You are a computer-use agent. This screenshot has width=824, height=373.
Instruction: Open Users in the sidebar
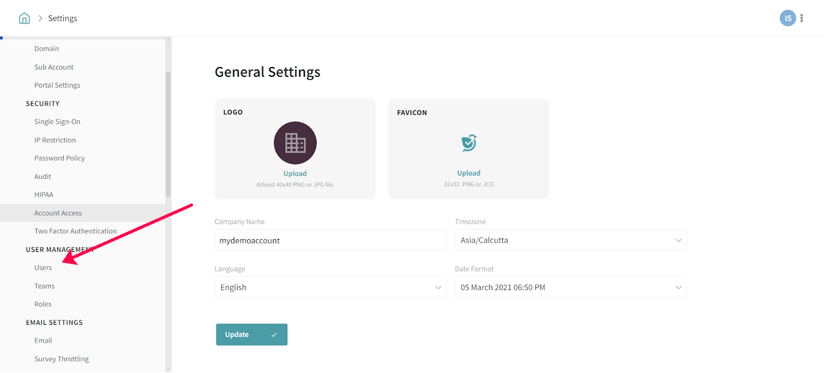click(43, 268)
